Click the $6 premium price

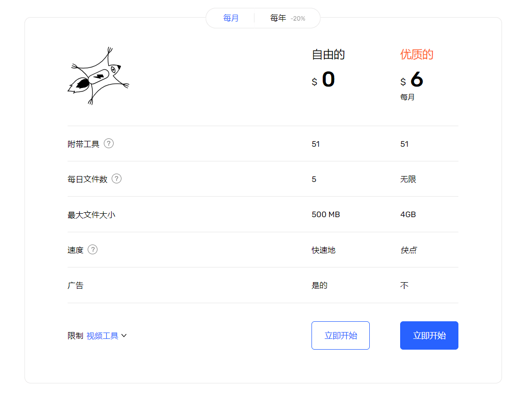pos(413,80)
